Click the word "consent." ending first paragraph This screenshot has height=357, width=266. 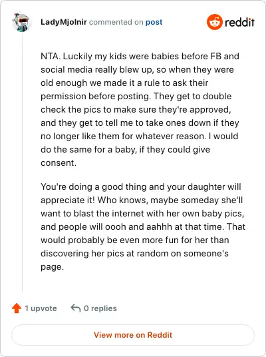point(59,163)
